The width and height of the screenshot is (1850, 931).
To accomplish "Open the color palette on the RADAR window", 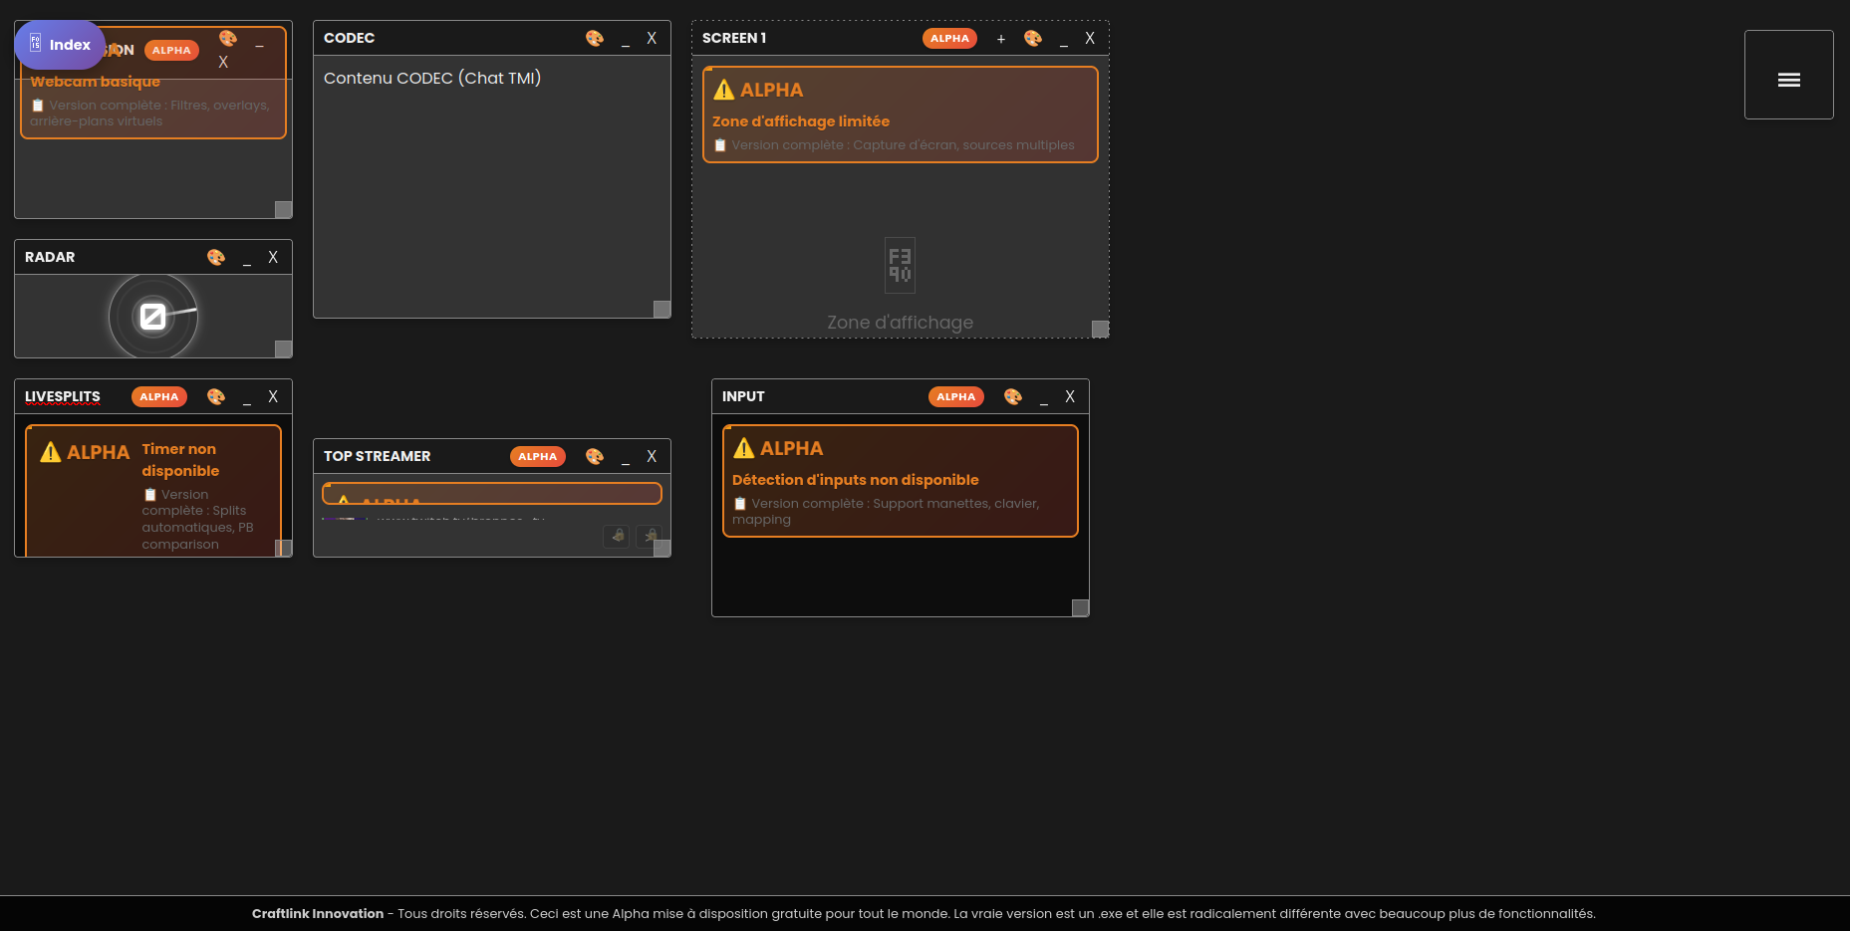I will (216, 257).
